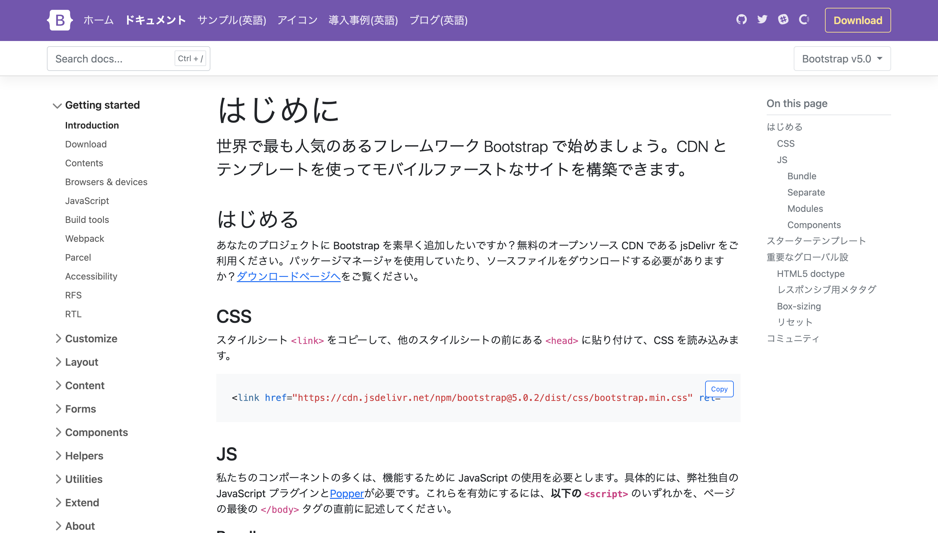Jump to コミュニティ in On this page

click(x=793, y=339)
